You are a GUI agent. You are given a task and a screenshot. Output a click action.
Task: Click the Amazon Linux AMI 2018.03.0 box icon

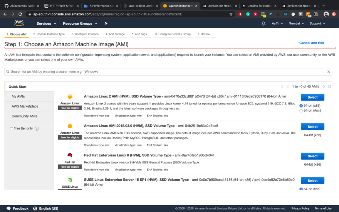(70, 126)
